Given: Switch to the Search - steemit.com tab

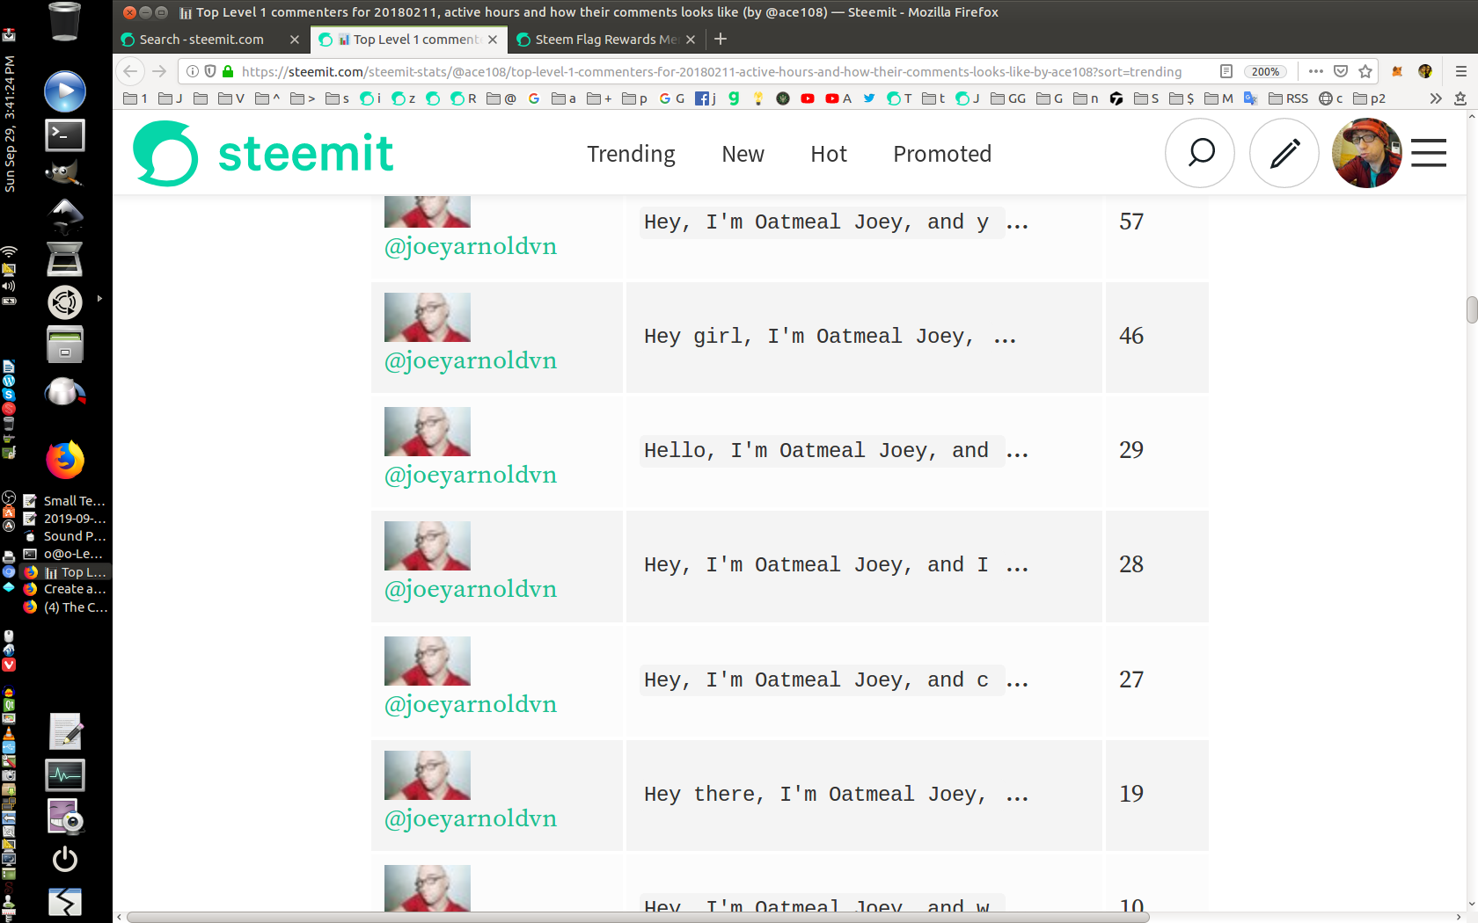Looking at the screenshot, I should point(201,40).
